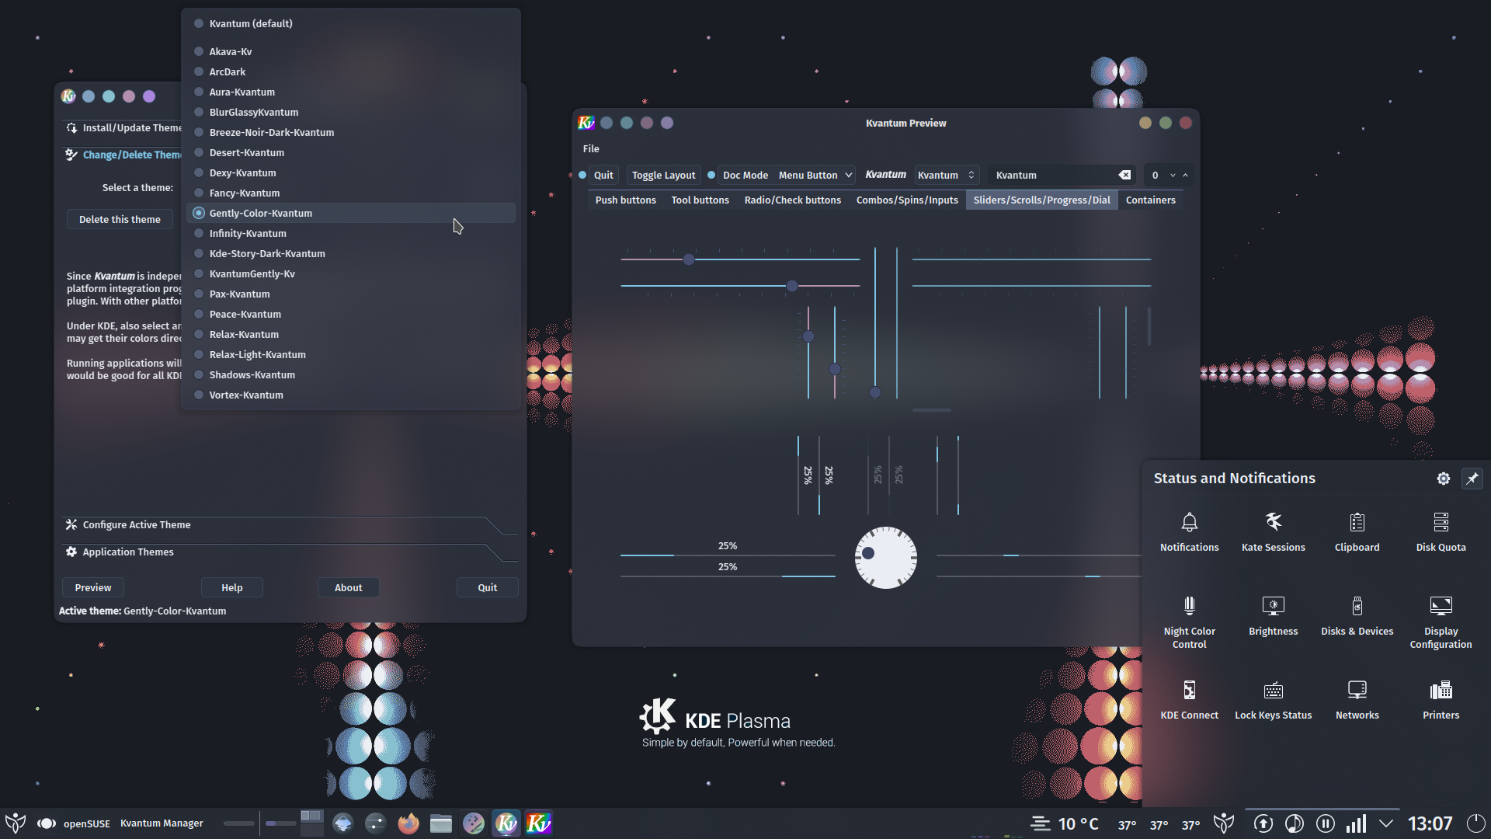Open the Display Configuration item
Image resolution: width=1491 pixels, height=839 pixels.
click(1441, 622)
